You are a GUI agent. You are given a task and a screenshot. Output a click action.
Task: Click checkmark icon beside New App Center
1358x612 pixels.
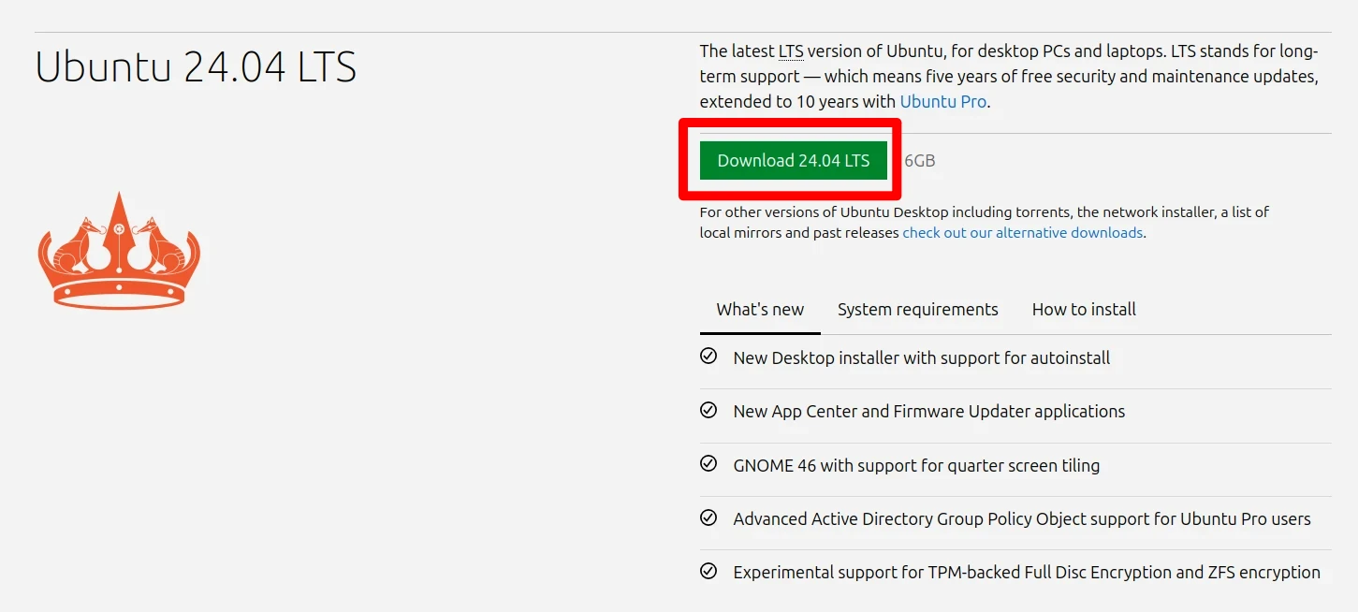coord(708,410)
